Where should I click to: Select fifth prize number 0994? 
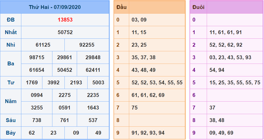pos(37,95)
